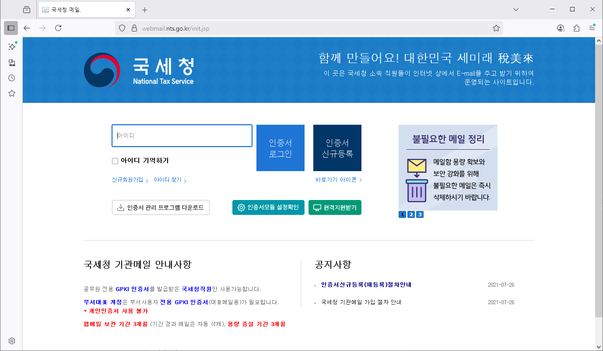Open browser history from the sidebar clock icon
The height and width of the screenshot is (351, 603).
[12, 78]
